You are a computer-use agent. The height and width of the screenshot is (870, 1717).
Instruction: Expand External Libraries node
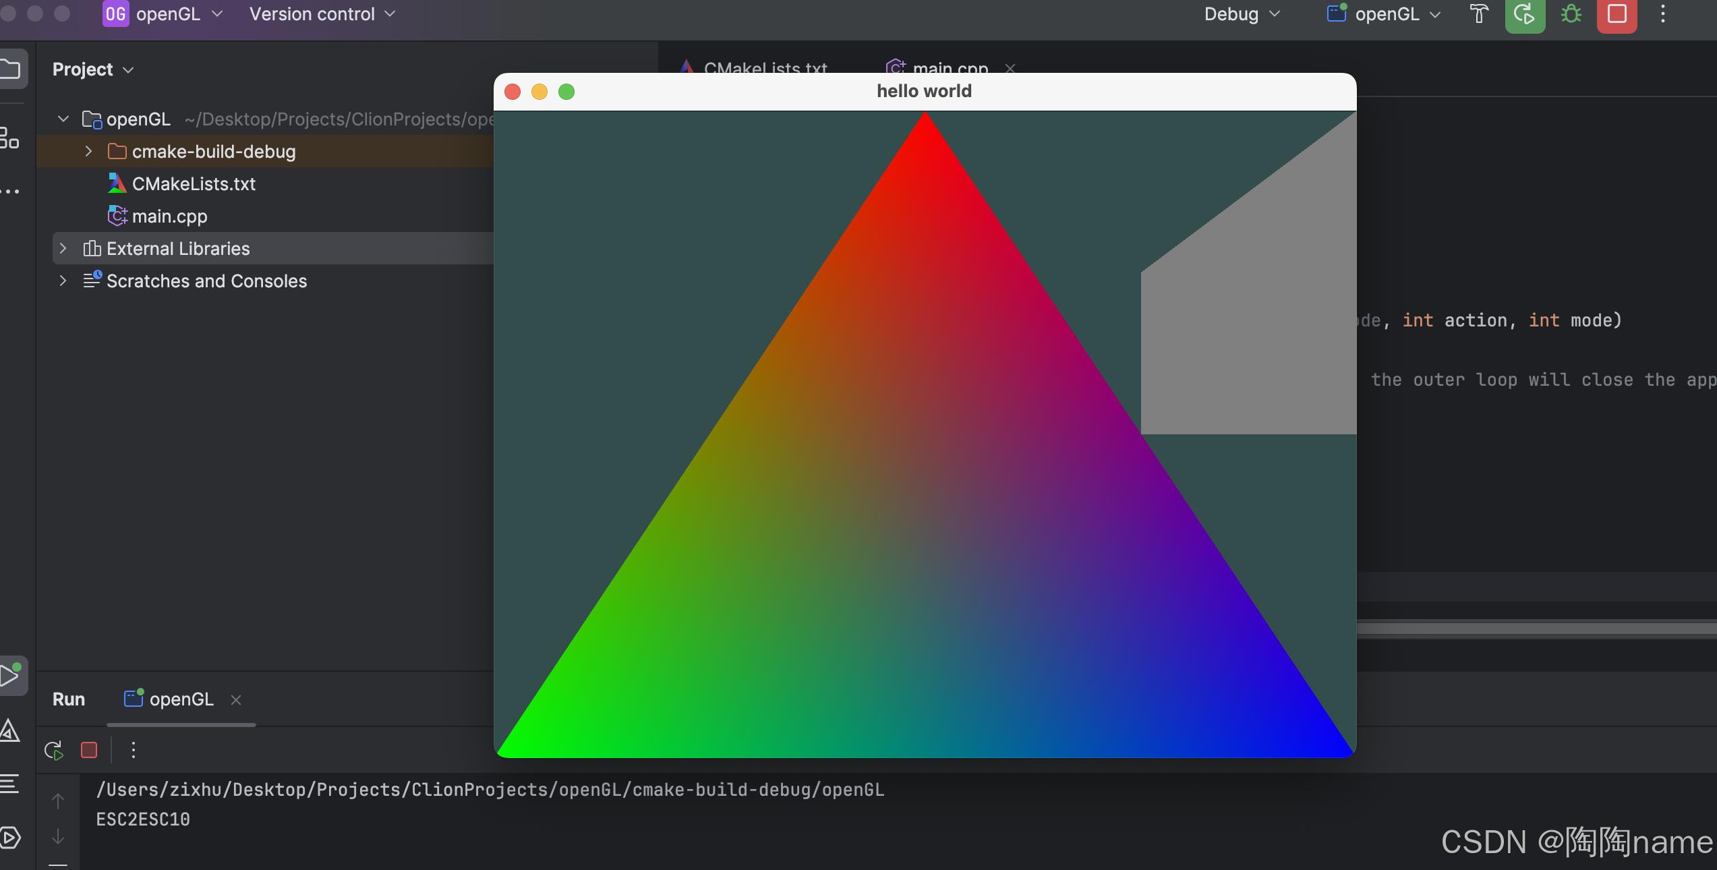pos(63,249)
